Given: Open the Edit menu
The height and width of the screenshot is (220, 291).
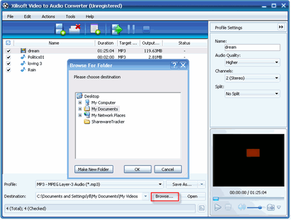Looking at the screenshot, I should pos(27,17).
